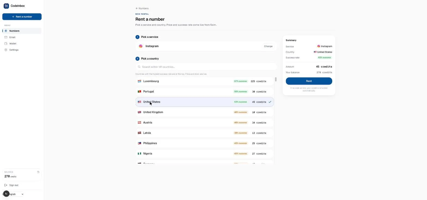
Task: Click the checkmark on United States row
Action: tap(270, 102)
